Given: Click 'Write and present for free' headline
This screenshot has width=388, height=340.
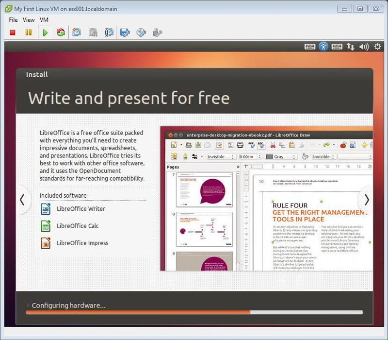Looking at the screenshot, I should 129,99.
